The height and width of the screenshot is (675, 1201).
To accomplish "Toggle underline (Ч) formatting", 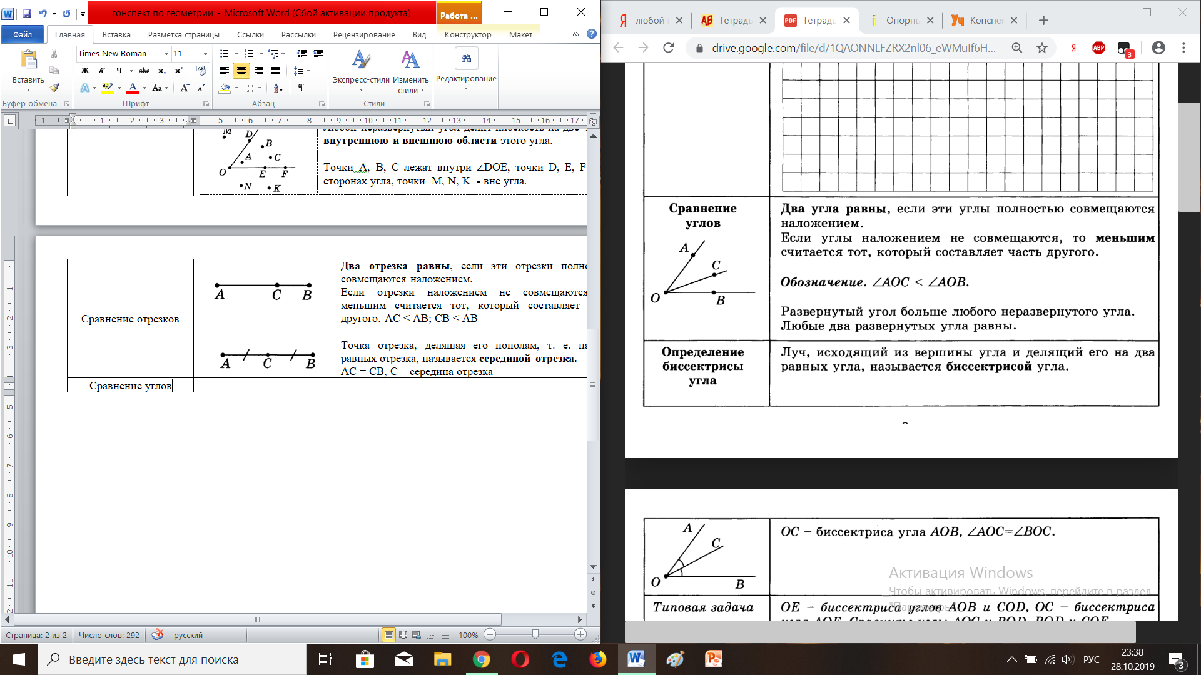I will (119, 71).
